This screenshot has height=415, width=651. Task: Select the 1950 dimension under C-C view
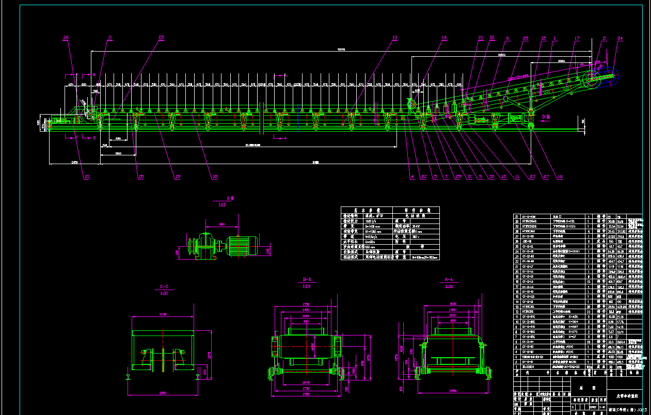pos(162,394)
